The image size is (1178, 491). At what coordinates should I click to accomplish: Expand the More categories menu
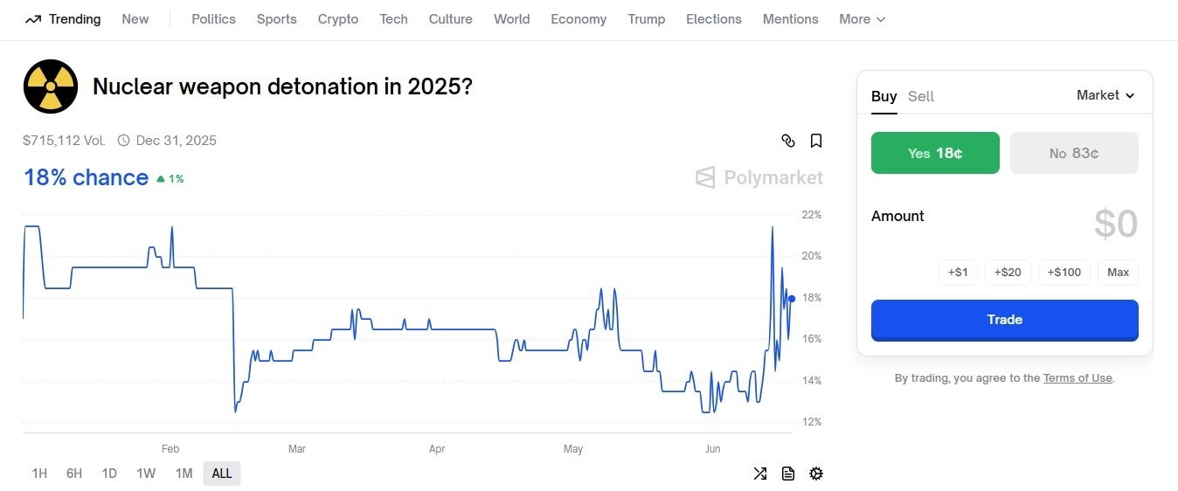click(x=862, y=19)
